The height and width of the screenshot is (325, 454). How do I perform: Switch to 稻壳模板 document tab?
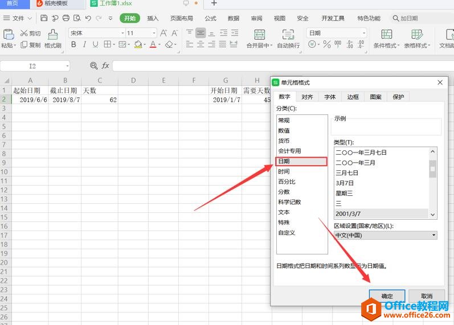coord(58,3)
